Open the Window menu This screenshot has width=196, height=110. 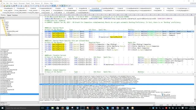(46, 3)
